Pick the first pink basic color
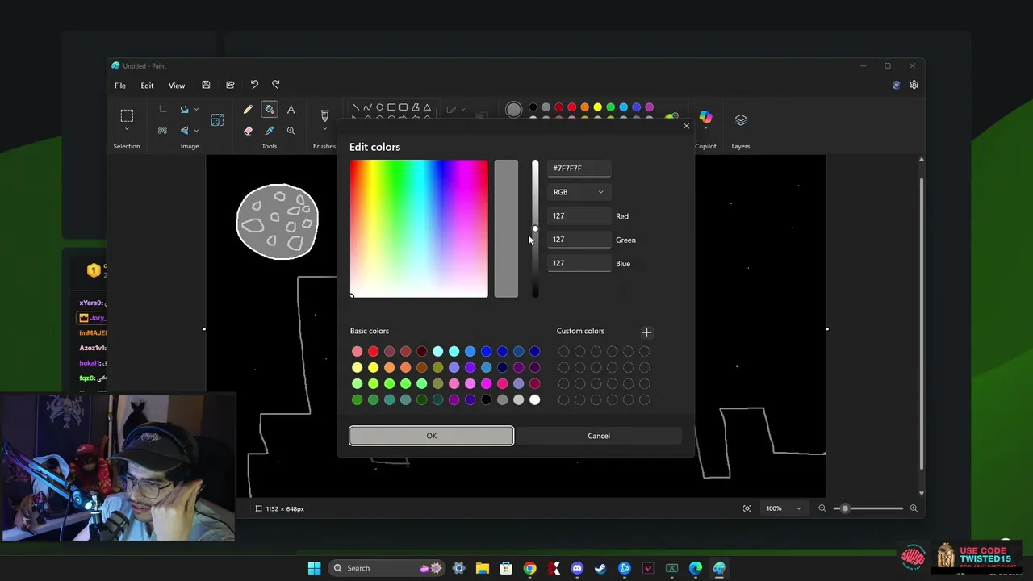 [357, 351]
